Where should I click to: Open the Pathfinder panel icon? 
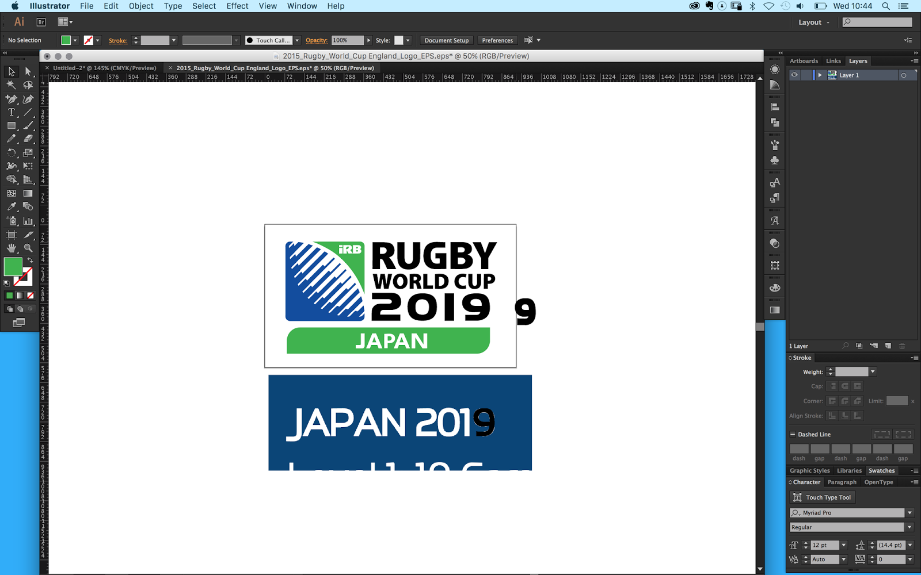[x=775, y=122]
